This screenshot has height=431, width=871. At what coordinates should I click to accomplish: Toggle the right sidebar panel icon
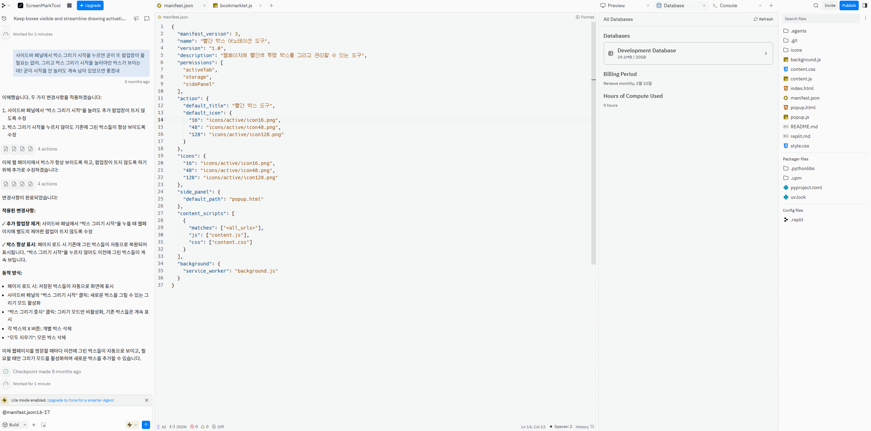(865, 5)
